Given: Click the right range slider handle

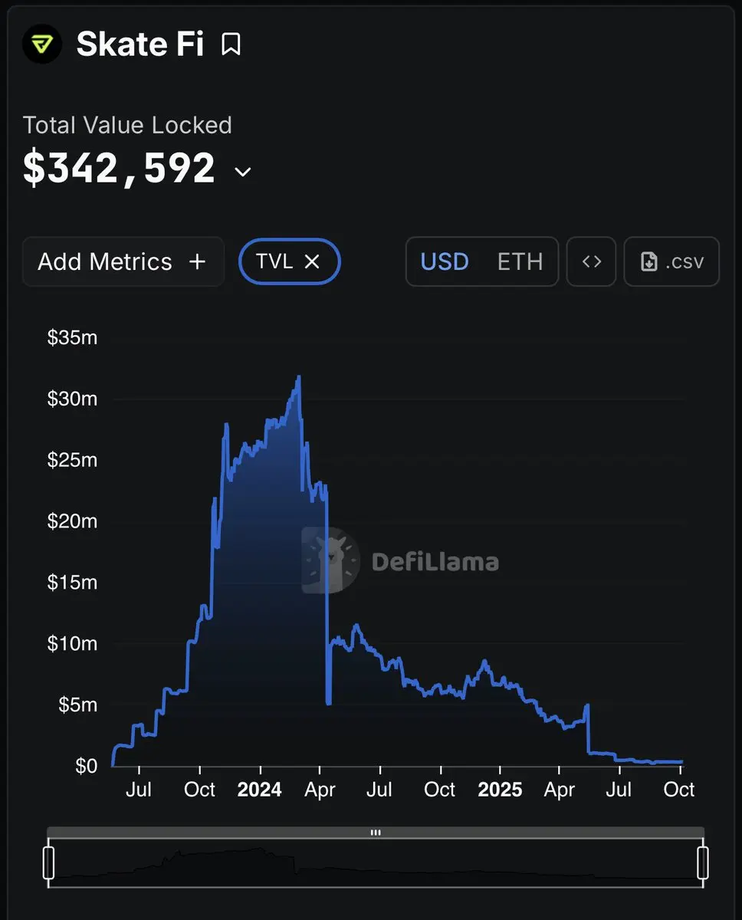Looking at the screenshot, I should [702, 863].
